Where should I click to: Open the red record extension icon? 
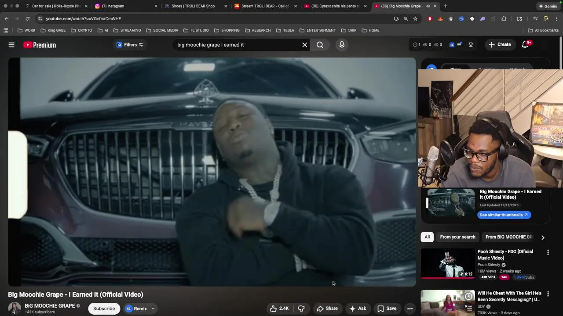(x=430, y=18)
